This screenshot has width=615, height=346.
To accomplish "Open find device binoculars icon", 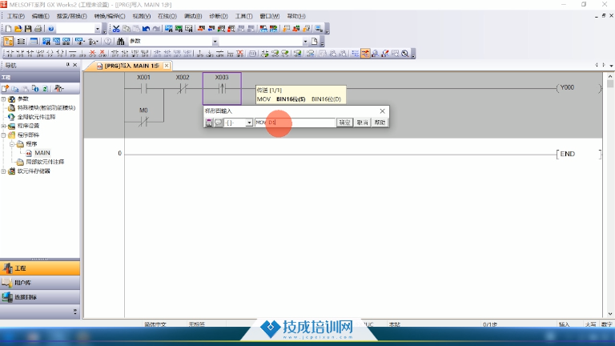I will click(120, 41).
